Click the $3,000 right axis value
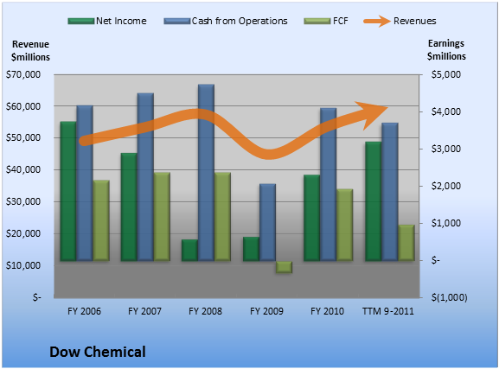This screenshot has width=499, height=369. pyautogui.click(x=446, y=149)
